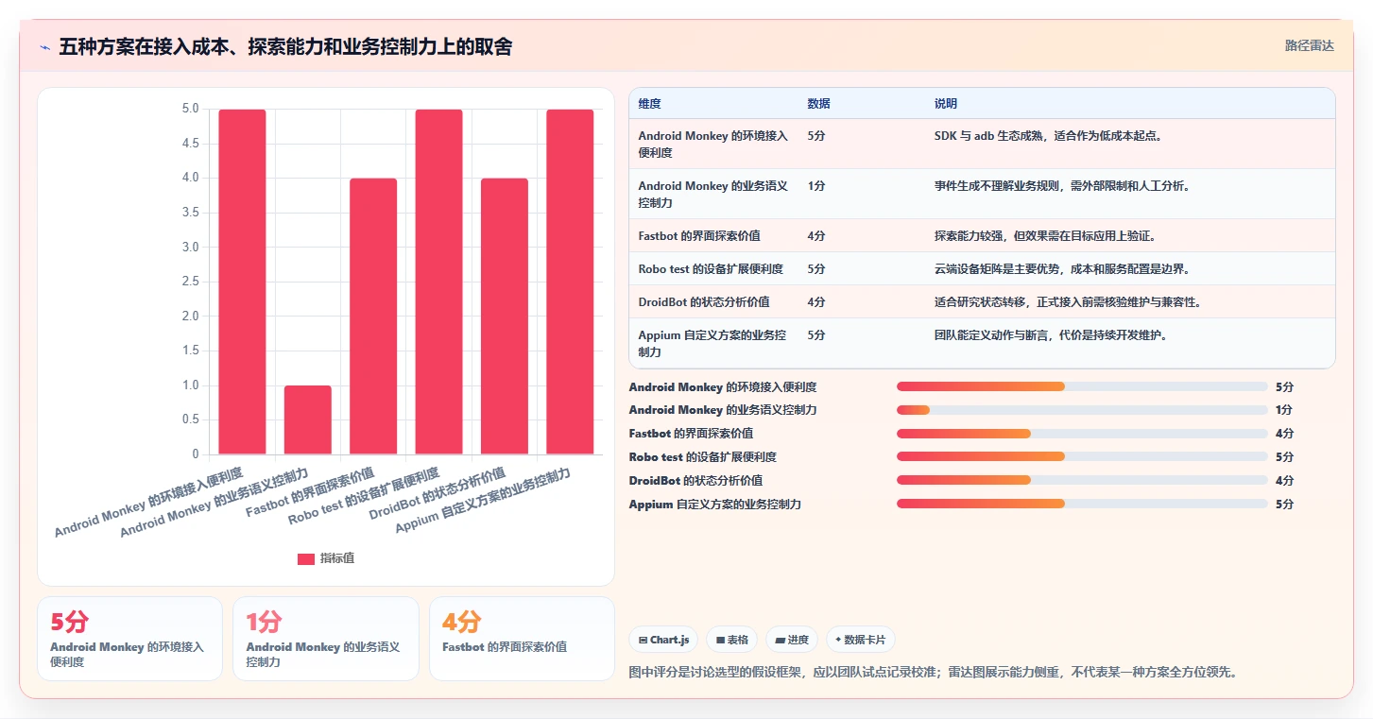Click the short chart bar for 业务语义控制力

(308, 419)
